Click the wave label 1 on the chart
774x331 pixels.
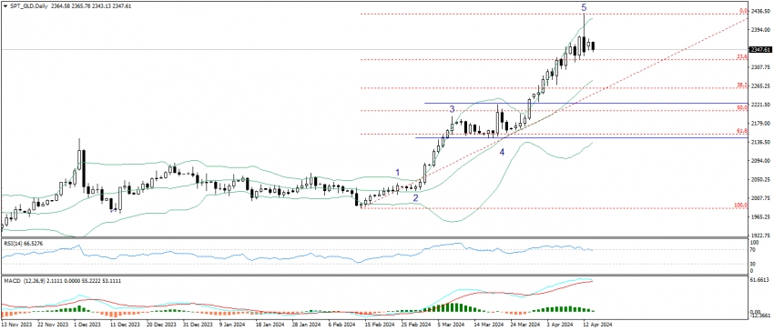pyautogui.click(x=397, y=172)
